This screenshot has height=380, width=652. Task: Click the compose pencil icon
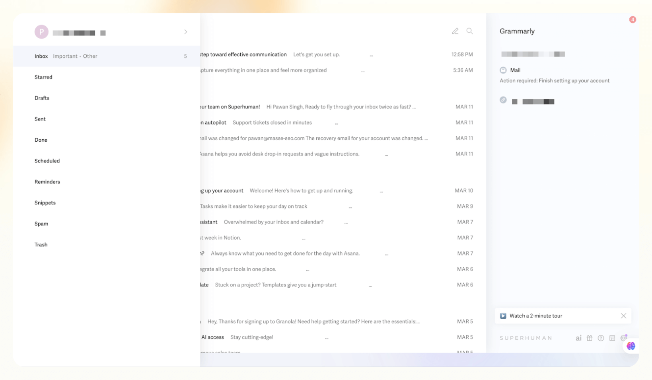(x=455, y=31)
